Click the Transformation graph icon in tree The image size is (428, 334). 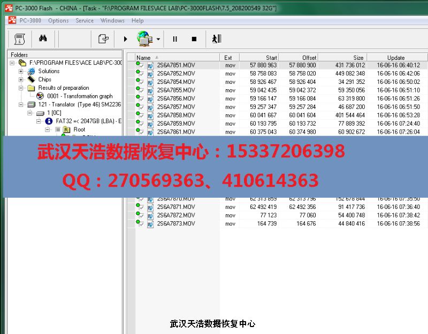(40, 96)
